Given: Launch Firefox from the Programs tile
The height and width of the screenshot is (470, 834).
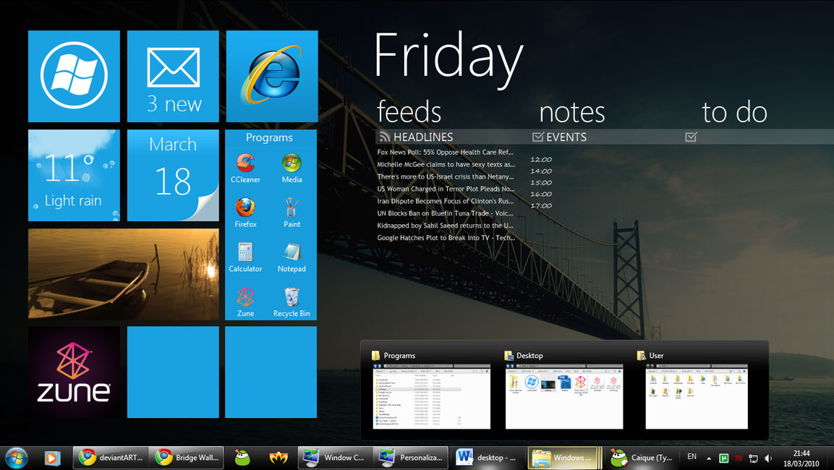Looking at the screenshot, I should tap(245, 213).
